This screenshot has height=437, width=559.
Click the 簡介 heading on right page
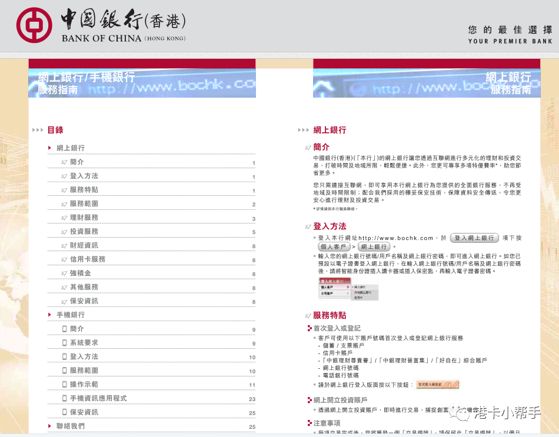click(321, 147)
